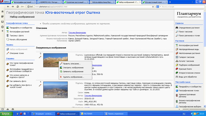Viewport: 206px width, 116px height.
Task: Click the Opera menu button
Action: point(5,2)
